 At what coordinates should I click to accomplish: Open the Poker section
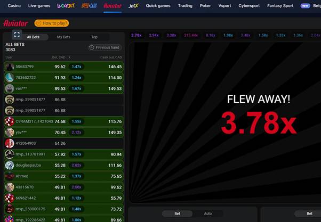(x=205, y=6)
